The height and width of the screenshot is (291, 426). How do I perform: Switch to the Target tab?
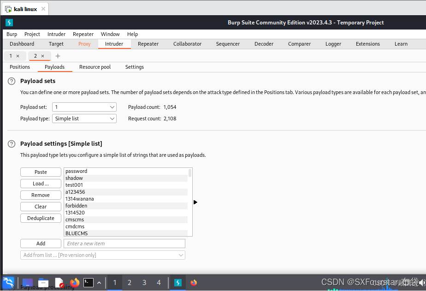click(x=56, y=44)
